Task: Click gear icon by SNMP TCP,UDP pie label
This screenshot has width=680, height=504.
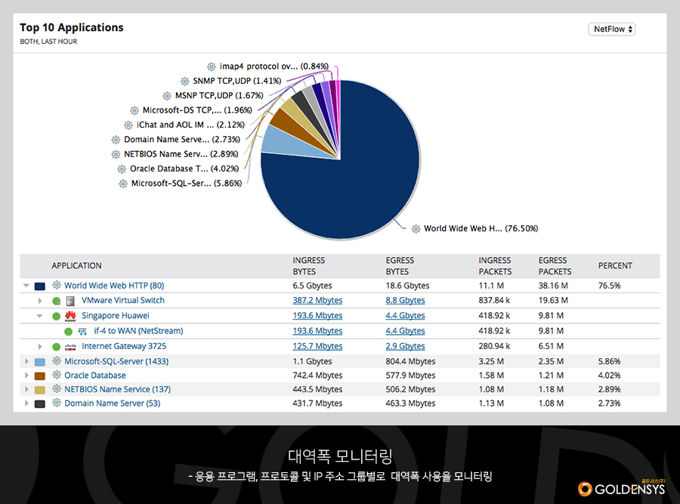Action: click(185, 81)
